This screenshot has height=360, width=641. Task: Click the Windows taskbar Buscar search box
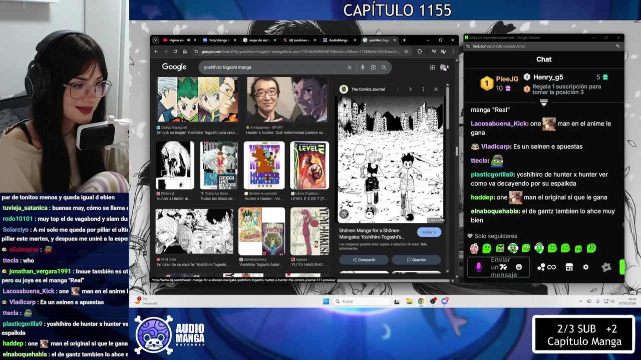coord(362,301)
